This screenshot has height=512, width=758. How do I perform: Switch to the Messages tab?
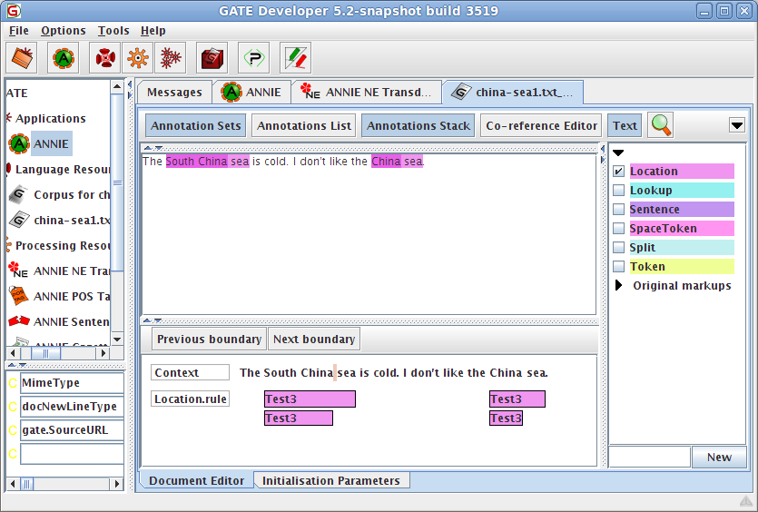pyautogui.click(x=174, y=93)
